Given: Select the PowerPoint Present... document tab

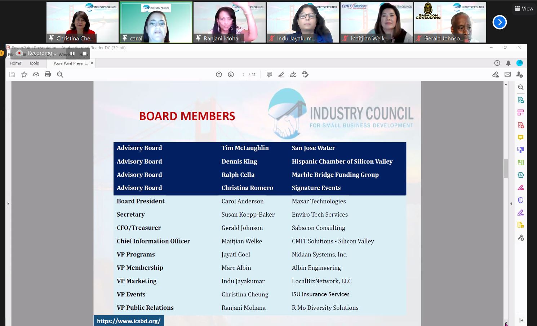Looking at the screenshot, I should coord(70,63).
